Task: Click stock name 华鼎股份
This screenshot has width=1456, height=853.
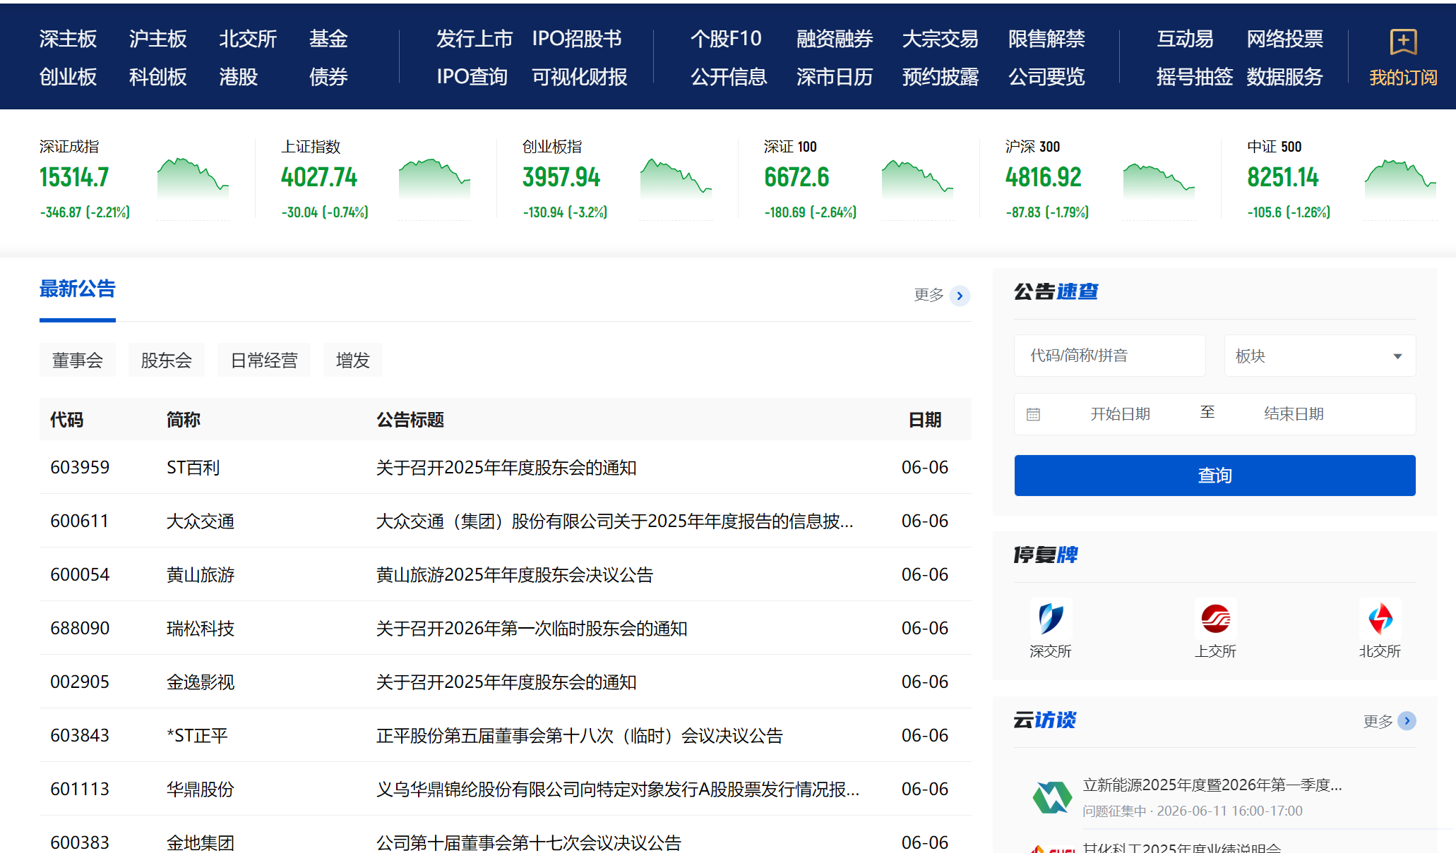Action: pos(201,790)
